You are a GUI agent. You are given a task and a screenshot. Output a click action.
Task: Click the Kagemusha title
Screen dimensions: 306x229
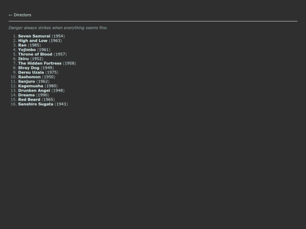coord(31,86)
